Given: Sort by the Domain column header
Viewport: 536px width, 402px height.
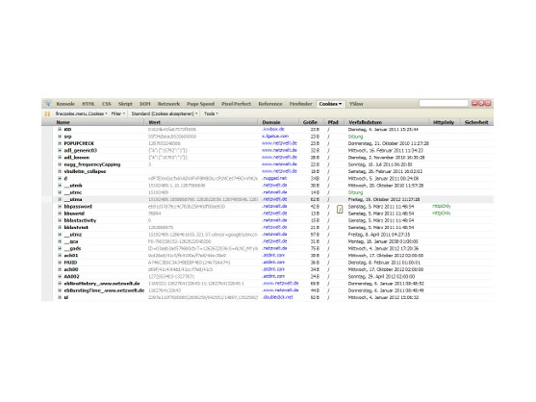Looking at the screenshot, I should (271, 122).
